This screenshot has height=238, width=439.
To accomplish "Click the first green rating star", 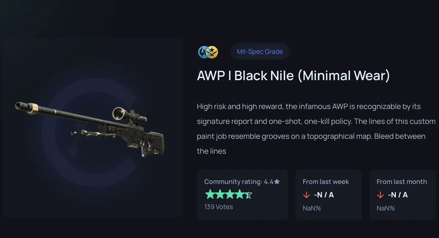I will coord(210,195).
